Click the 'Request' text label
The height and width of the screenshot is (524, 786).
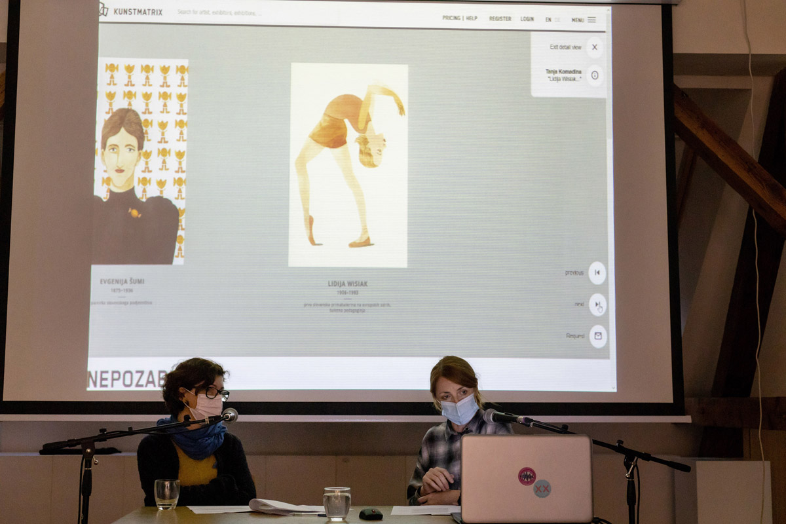click(575, 336)
